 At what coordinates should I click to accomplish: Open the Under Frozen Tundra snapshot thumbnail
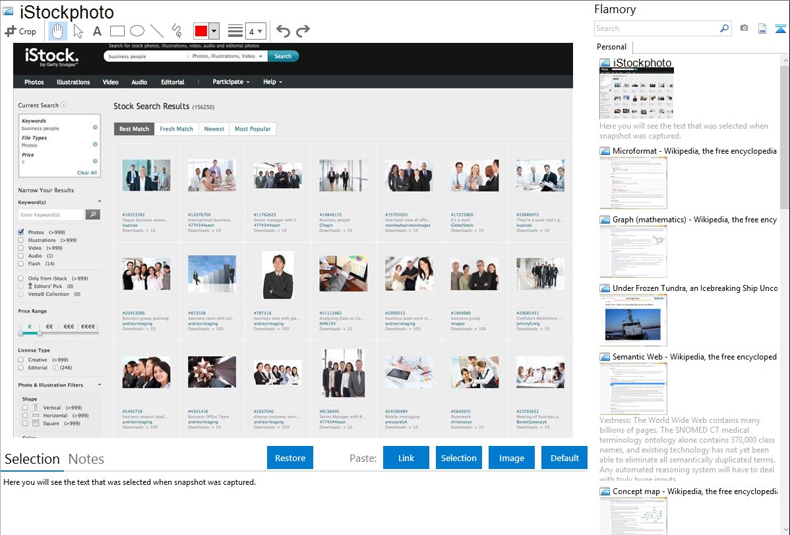[633, 320]
